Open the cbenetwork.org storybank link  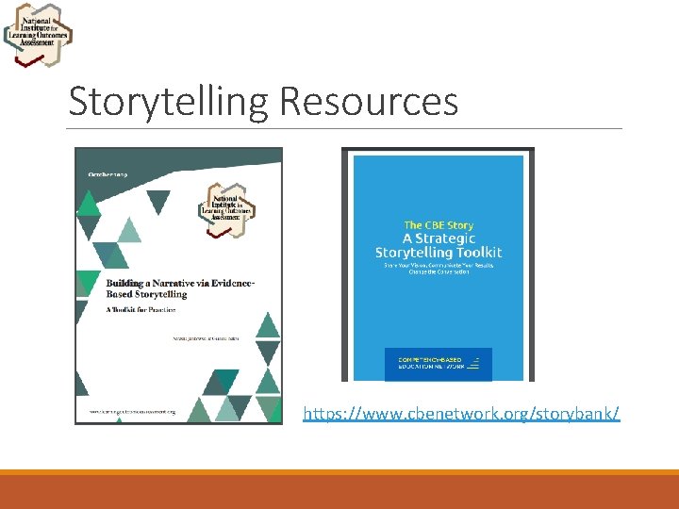click(461, 414)
